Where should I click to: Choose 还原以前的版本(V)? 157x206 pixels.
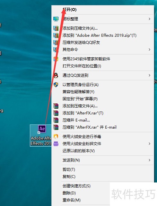click(x=103, y=151)
